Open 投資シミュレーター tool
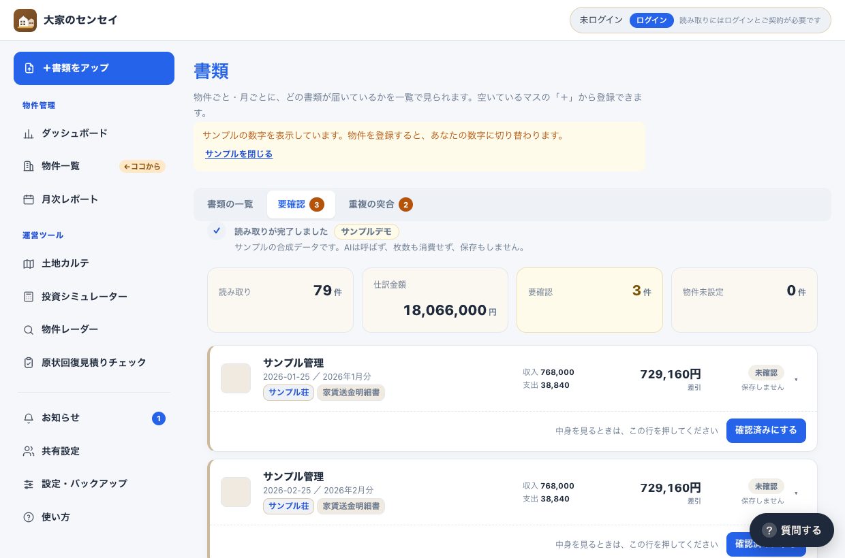Image resolution: width=845 pixels, height=558 pixels. point(94,297)
